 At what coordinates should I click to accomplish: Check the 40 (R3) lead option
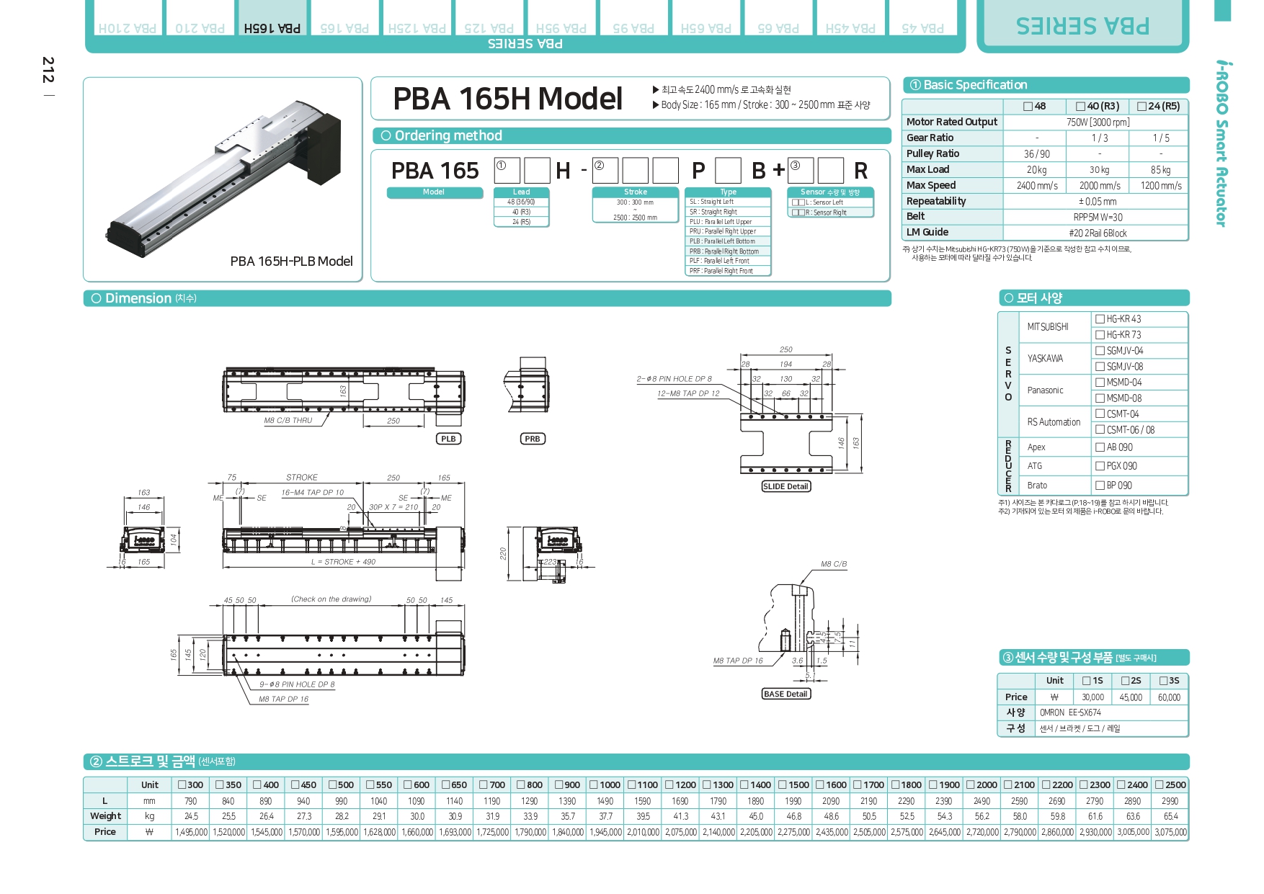[x=1080, y=106]
